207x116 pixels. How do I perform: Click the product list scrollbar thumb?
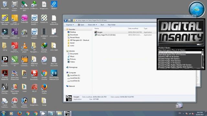coord(203,54)
